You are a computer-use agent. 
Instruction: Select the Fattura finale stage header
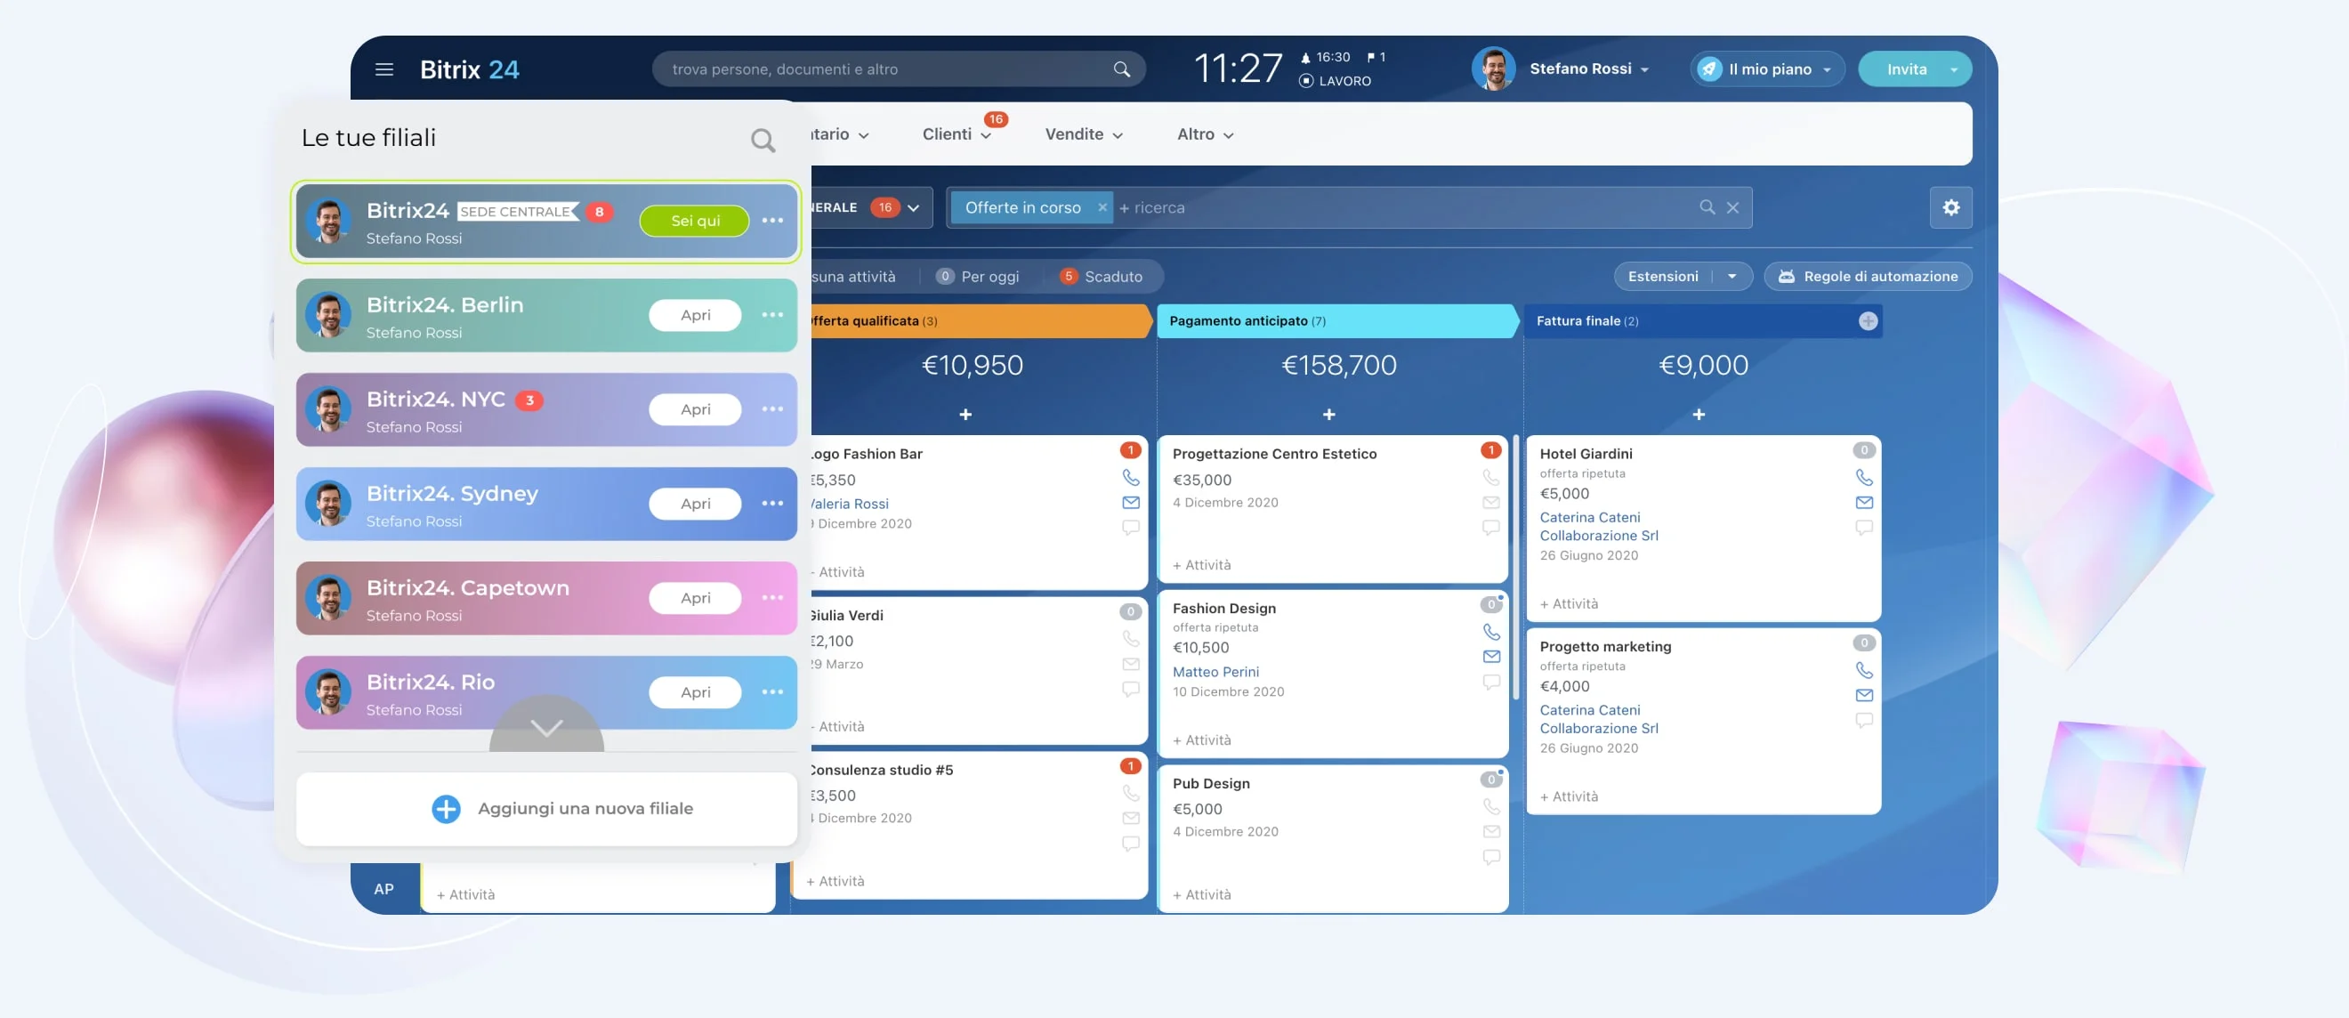(1703, 321)
